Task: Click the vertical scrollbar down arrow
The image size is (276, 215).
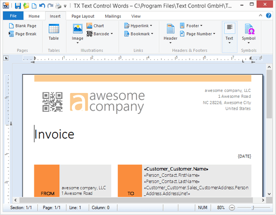Action: point(269,194)
